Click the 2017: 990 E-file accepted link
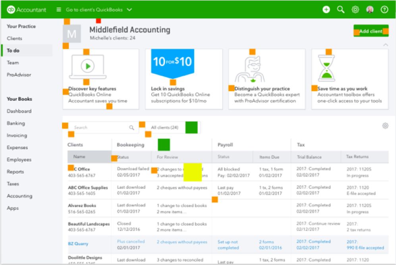The height and width of the screenshot is (265, 396). click(x=365, y=245)
